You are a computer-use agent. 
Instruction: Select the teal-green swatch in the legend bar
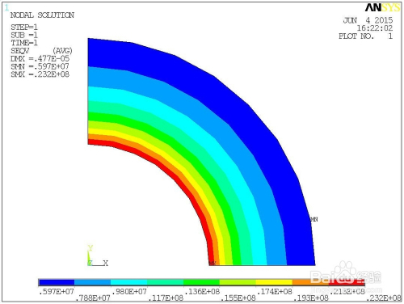tap(165, 282)
